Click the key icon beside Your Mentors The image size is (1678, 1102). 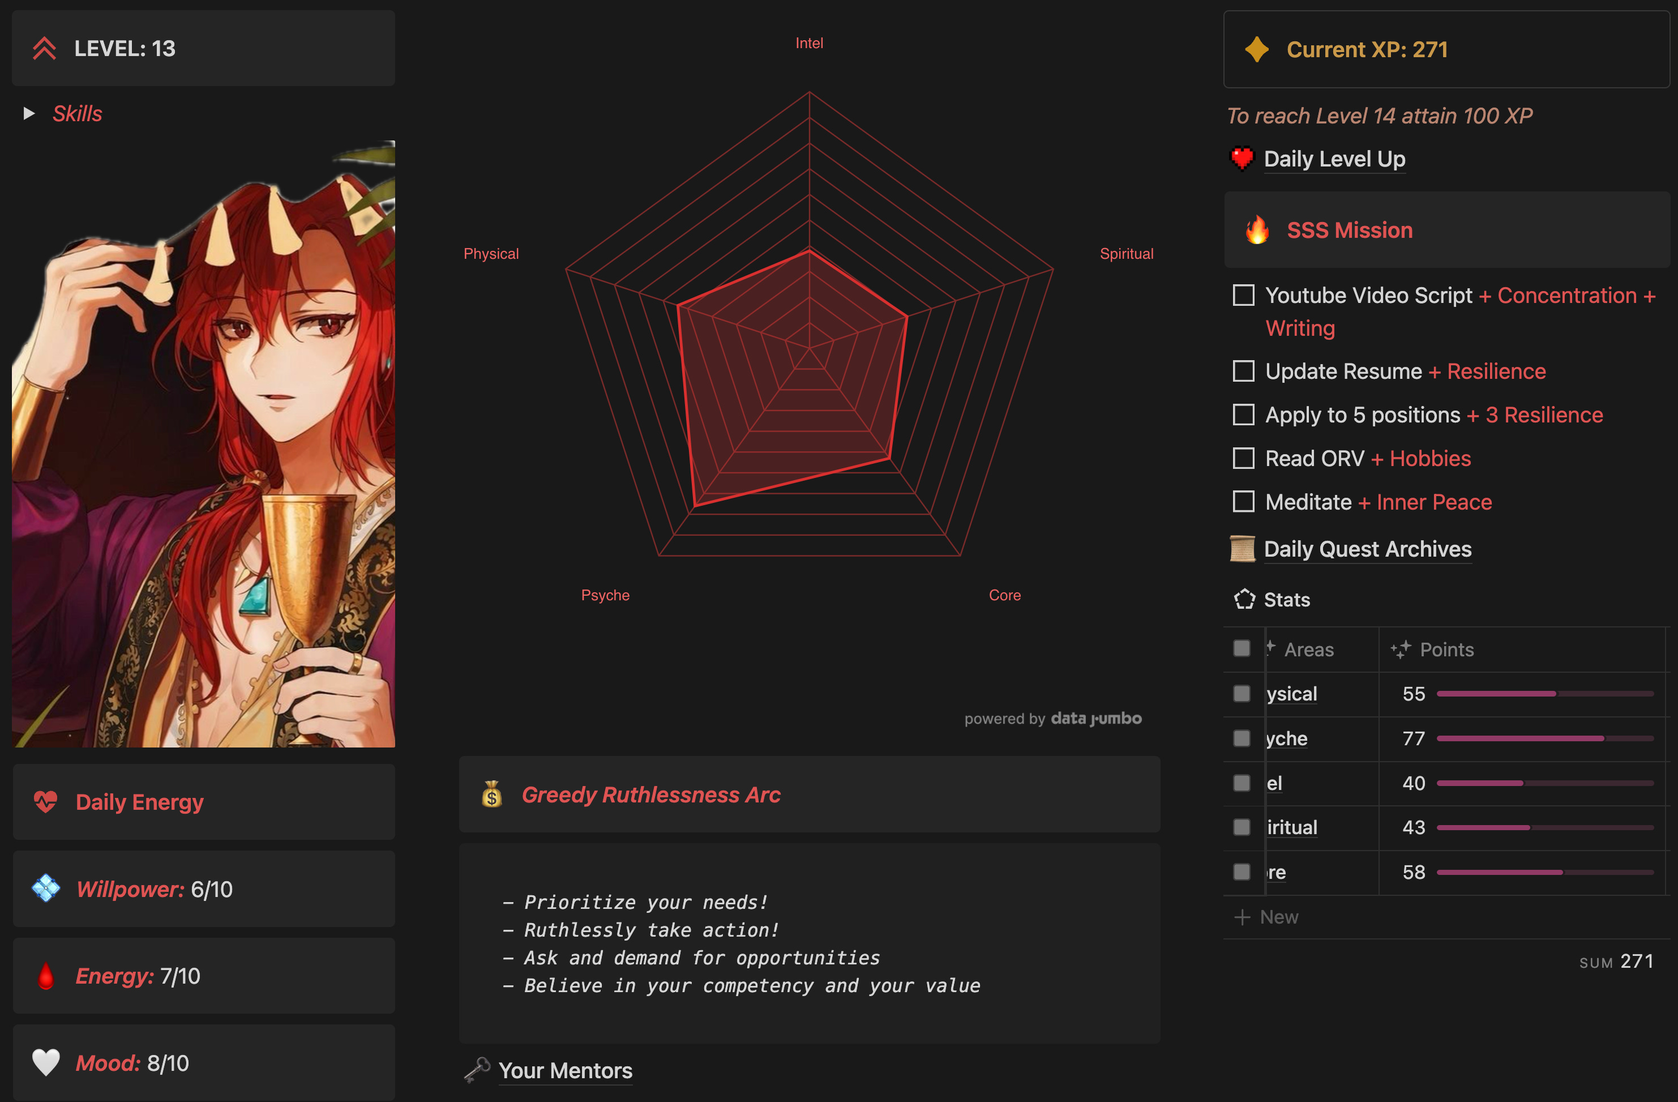click(x=477, y=1070)
